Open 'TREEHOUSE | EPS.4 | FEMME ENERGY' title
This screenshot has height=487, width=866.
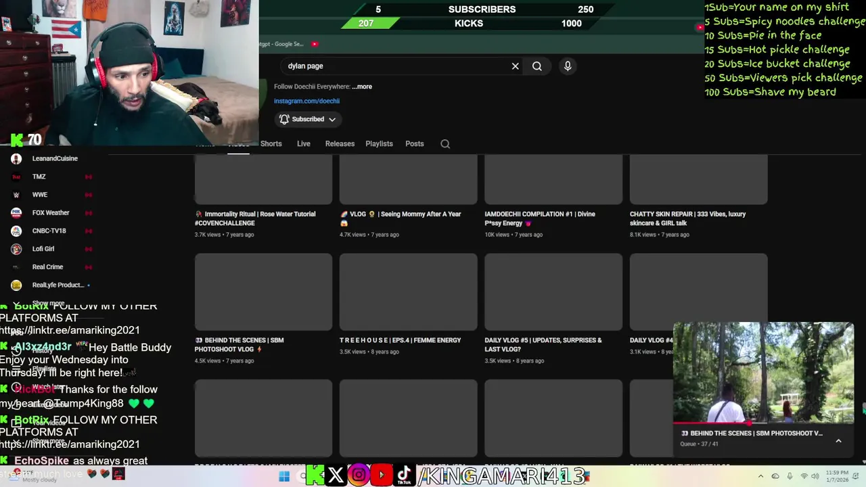401,340
